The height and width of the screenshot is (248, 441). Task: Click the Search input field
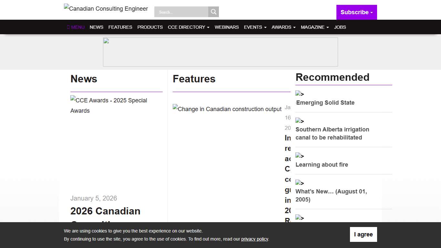coord(181,12)
